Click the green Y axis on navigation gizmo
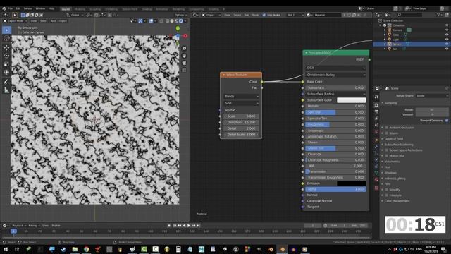Viewport: 451px width, 254px height. click(x=178, y=28)
